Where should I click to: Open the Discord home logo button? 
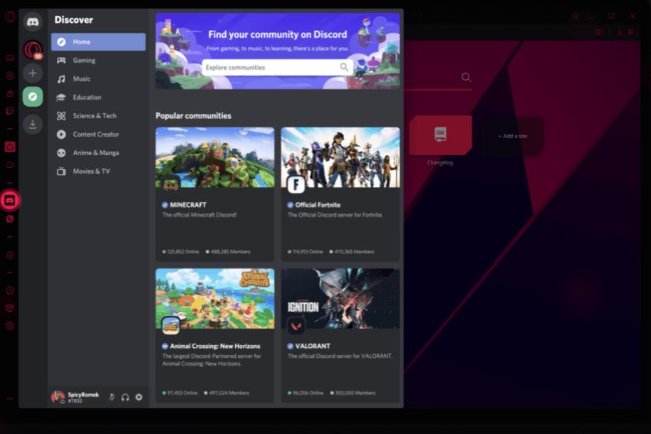(33, 21)
